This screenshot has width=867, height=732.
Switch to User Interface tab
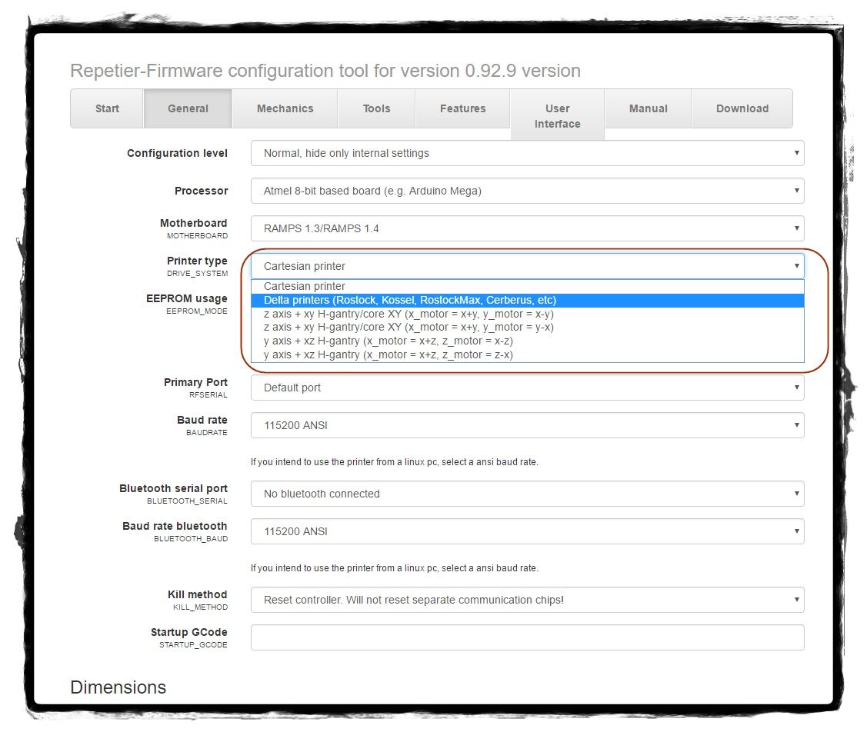coord(557,116)
